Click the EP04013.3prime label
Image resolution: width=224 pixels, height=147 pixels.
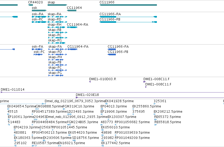coord(114,106)
